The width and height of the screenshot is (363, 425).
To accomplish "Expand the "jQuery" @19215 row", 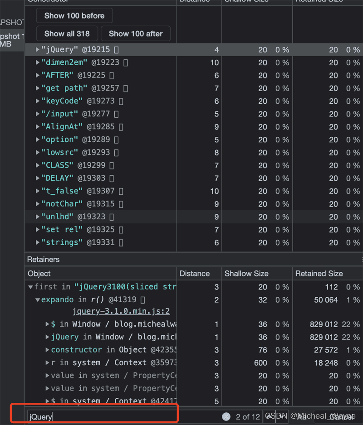I will pyautogui.click(x=38, y=50).
